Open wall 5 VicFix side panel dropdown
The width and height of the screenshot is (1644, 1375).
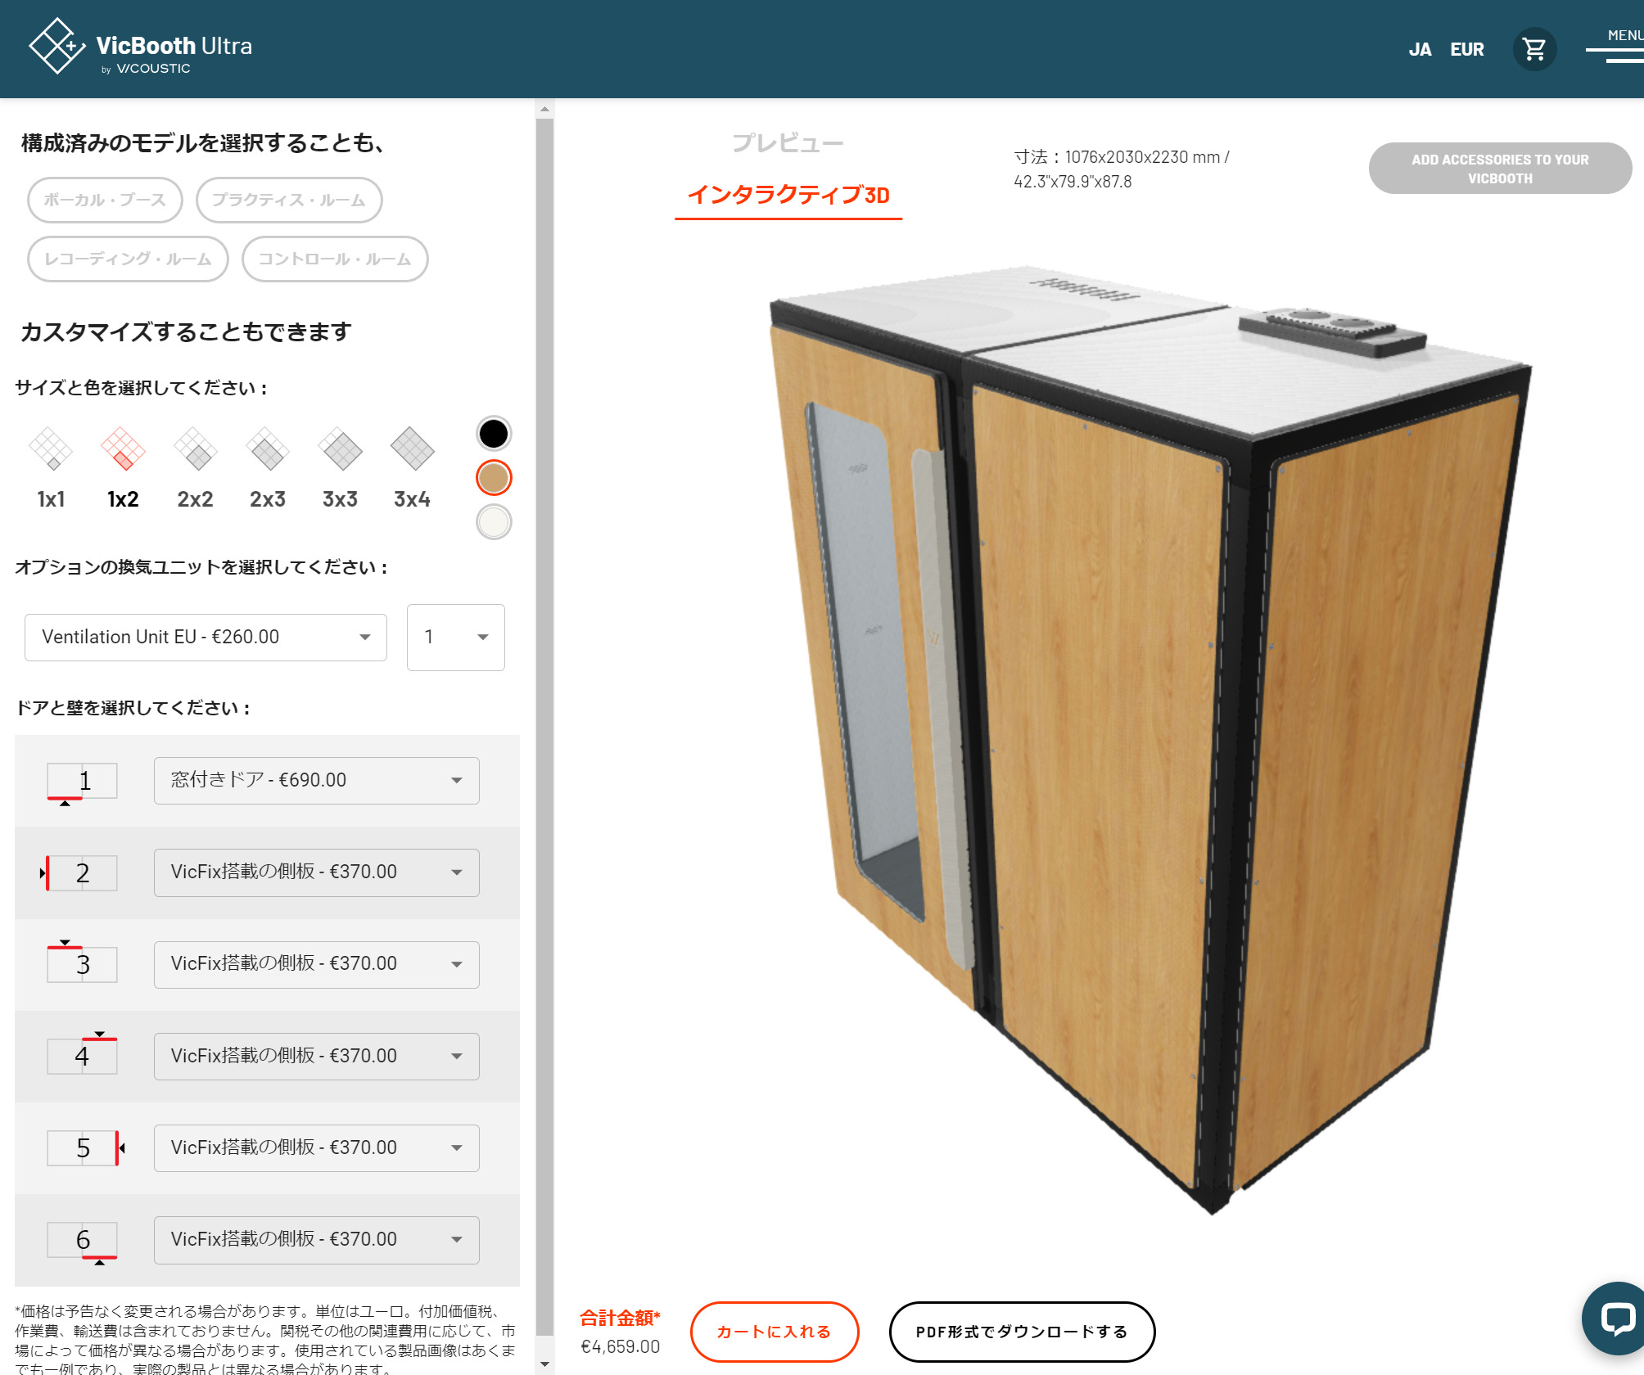point(316,1147)
